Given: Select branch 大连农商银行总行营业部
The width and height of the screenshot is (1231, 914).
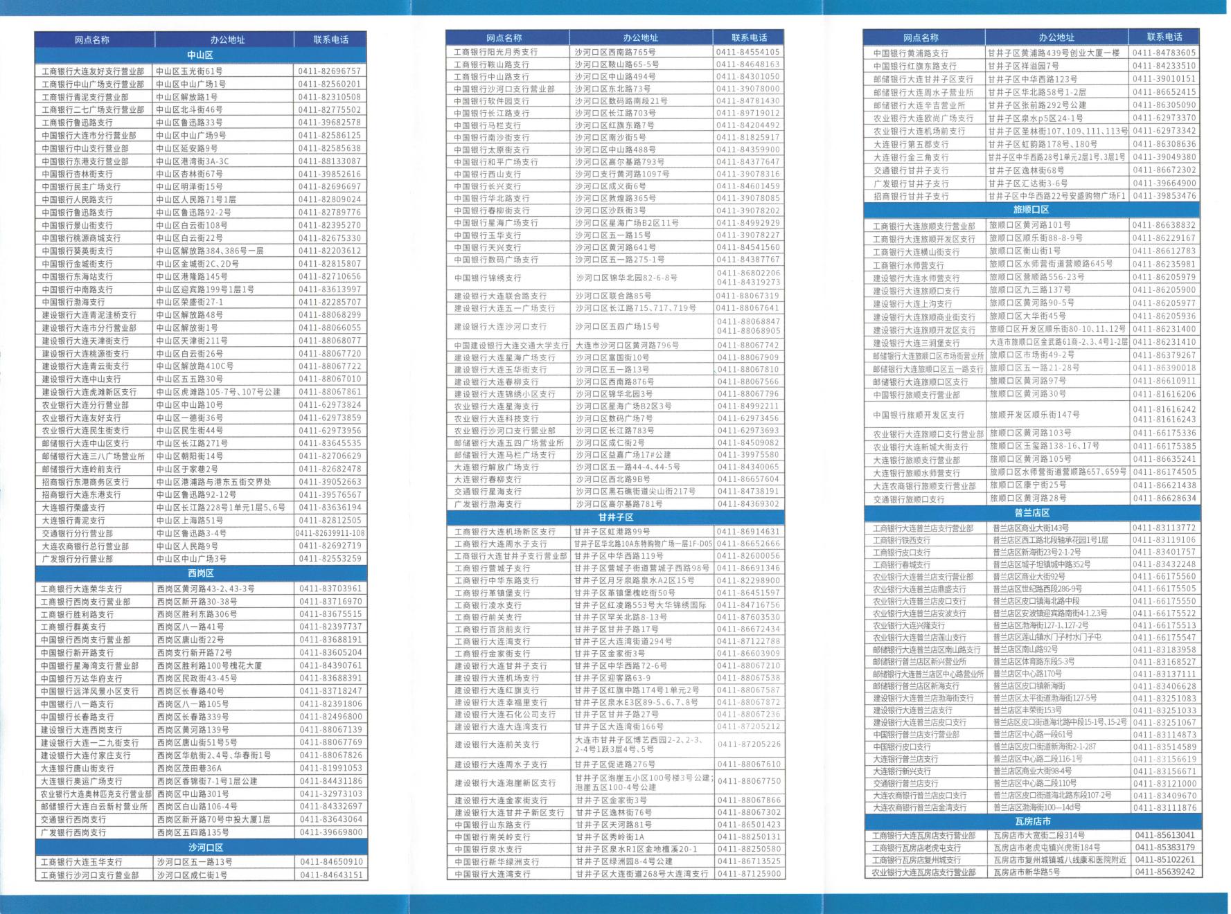Looking at the screenshot, I should pos(85,546).
